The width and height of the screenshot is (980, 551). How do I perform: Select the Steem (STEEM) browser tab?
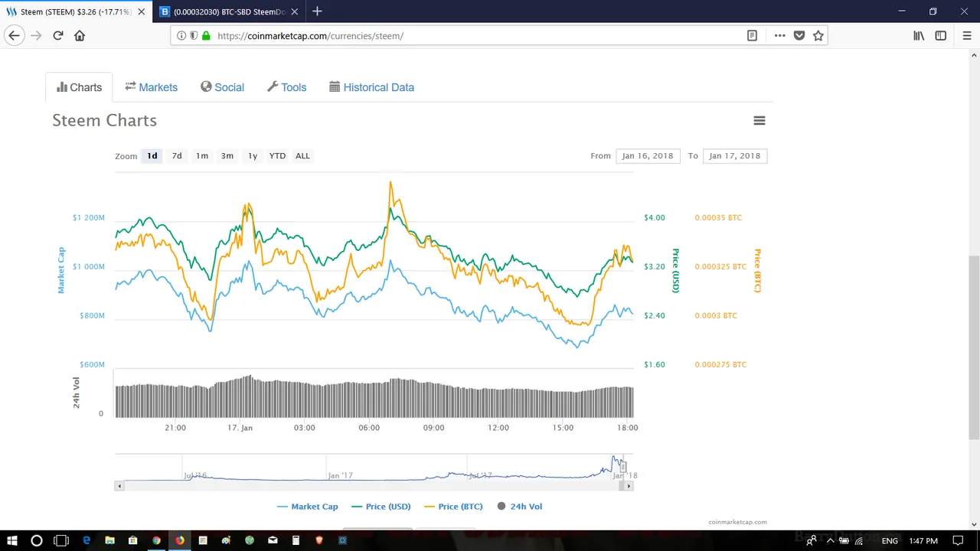[x=76, y=11]
